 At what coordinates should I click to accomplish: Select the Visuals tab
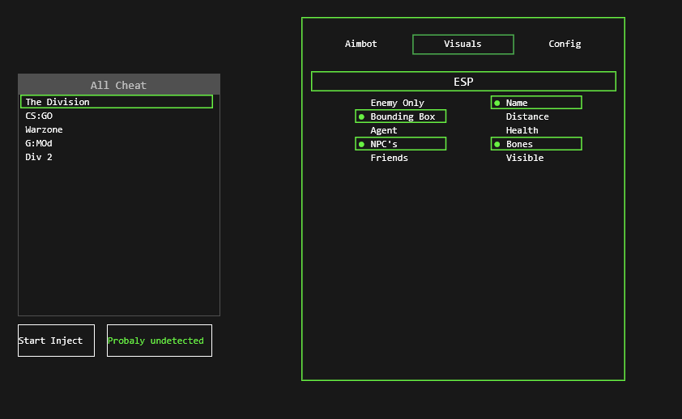pyautogui.click(x=462, y=44)
